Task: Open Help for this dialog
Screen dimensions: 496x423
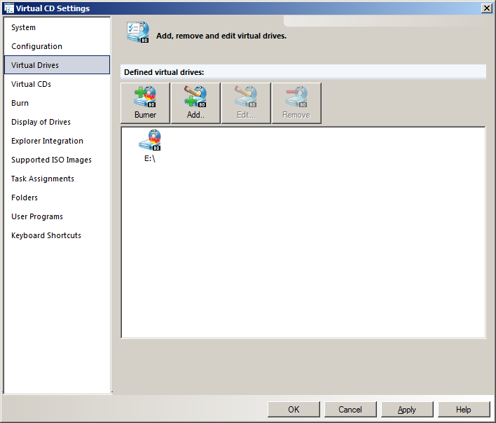Action: (x=463, y=410)
